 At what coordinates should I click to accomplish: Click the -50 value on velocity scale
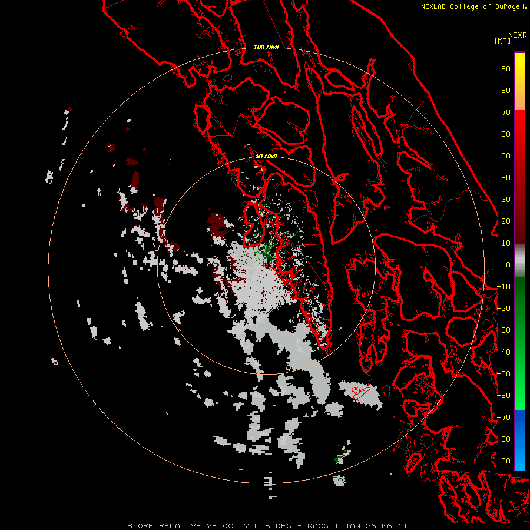(503, 374)
